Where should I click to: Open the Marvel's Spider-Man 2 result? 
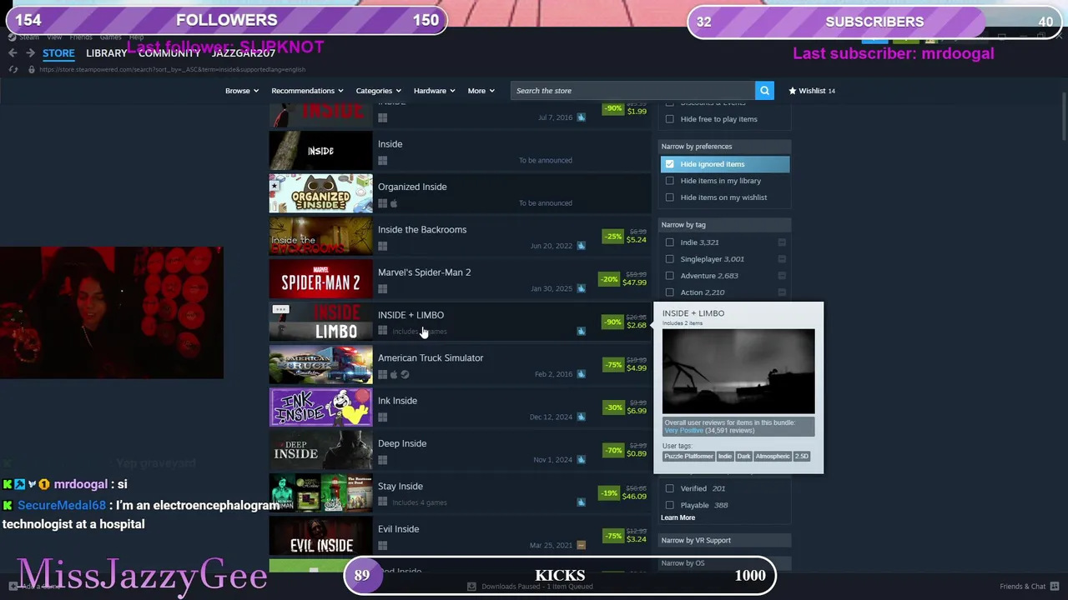point(460,279)
